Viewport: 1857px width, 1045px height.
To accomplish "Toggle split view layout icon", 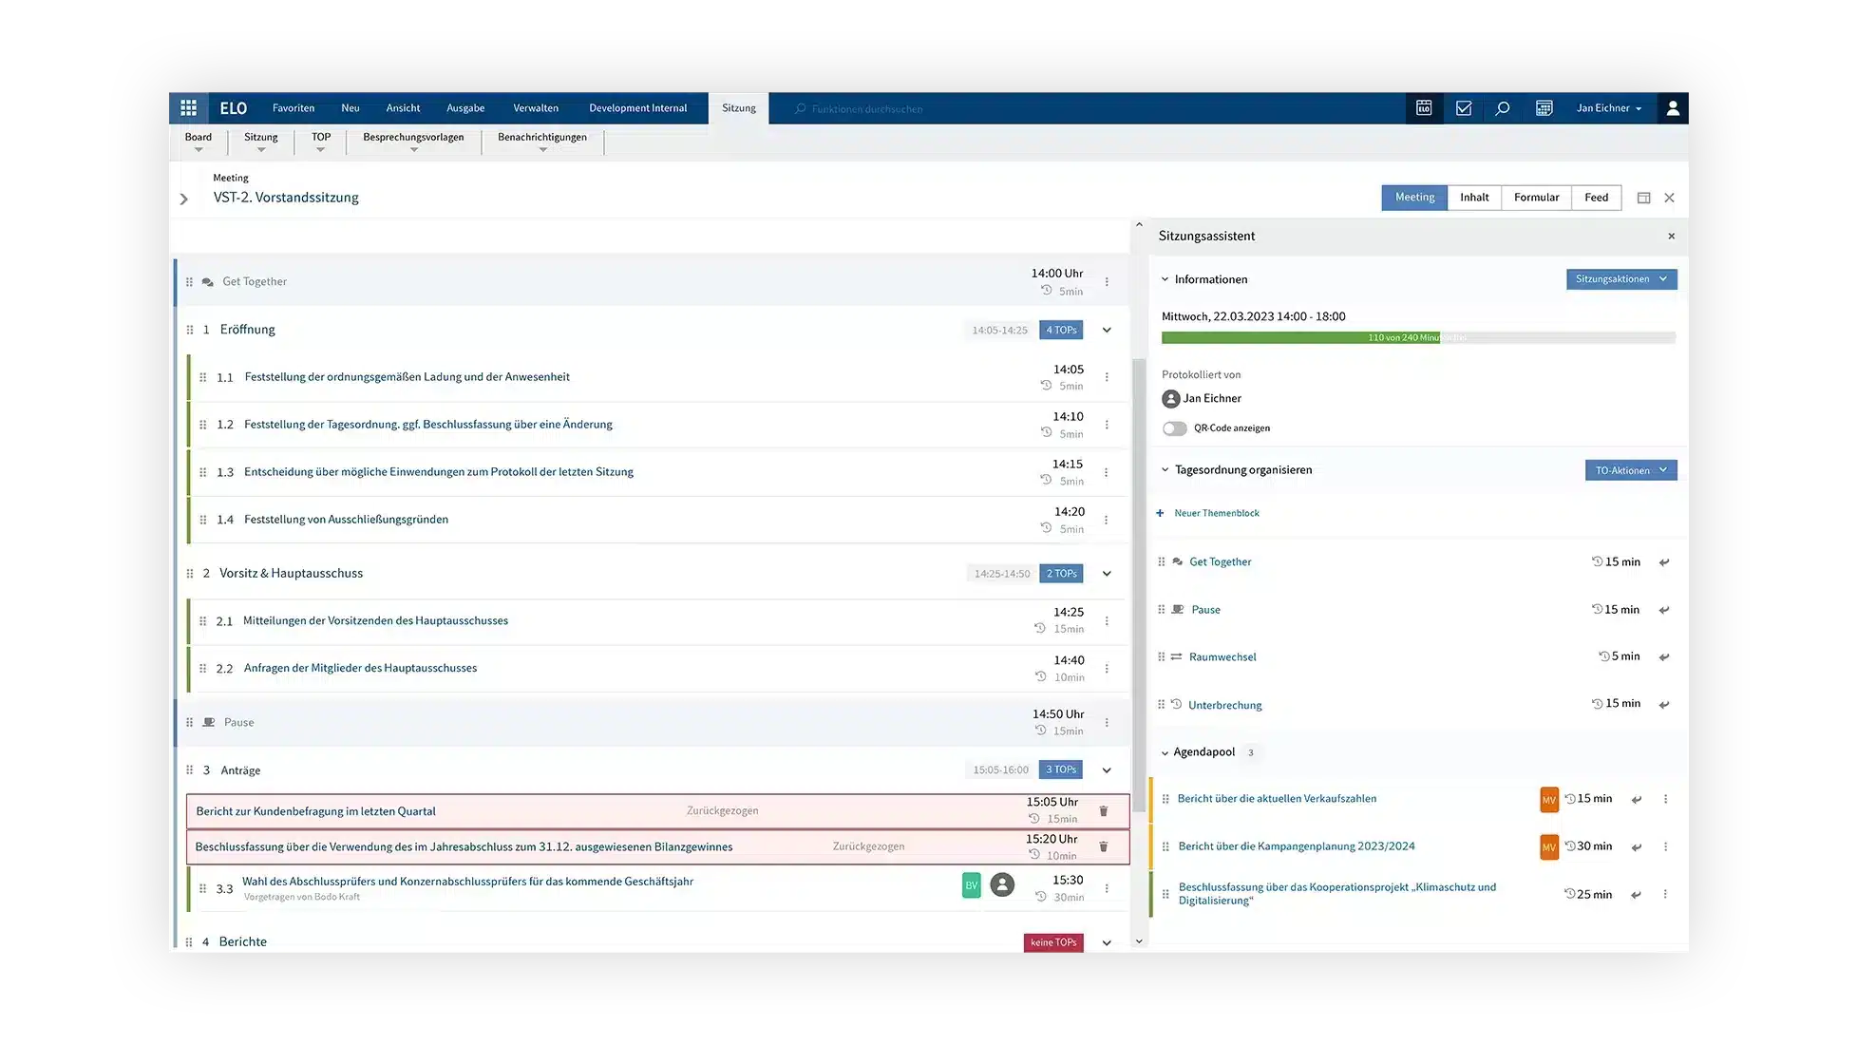I will click(x=1643, y=198).
